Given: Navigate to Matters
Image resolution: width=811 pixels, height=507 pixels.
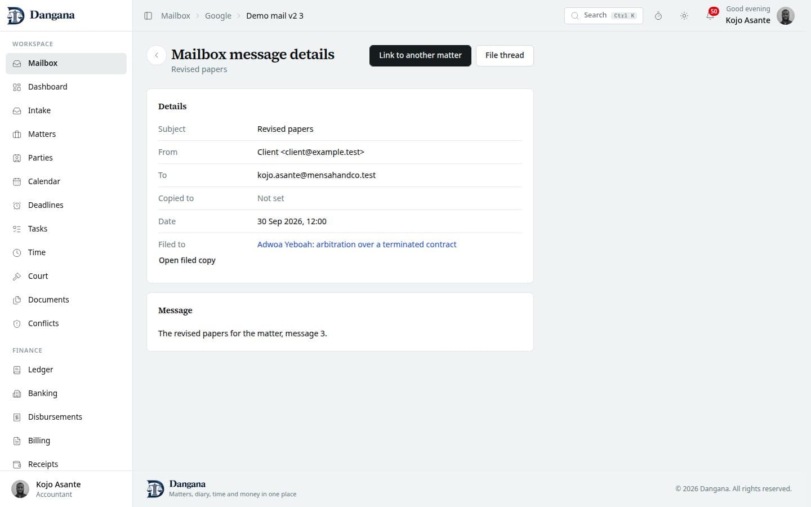Looking at the screenshot, I should (66, 134).
